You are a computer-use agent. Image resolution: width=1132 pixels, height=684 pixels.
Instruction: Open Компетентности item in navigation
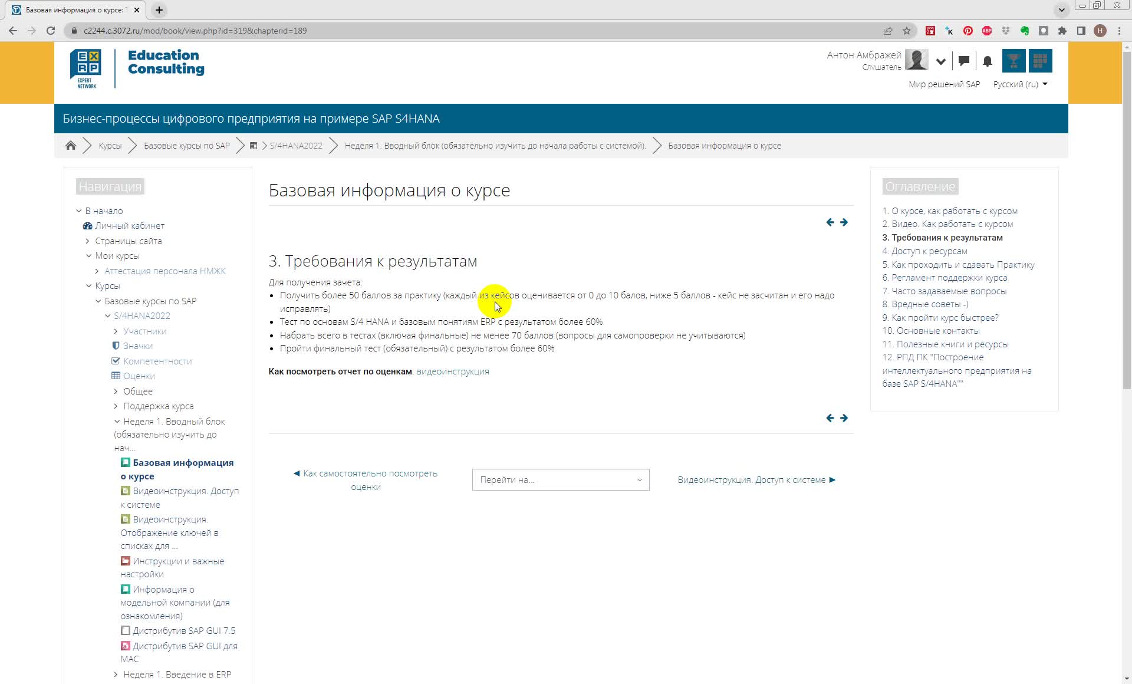[x=157, y=361]
